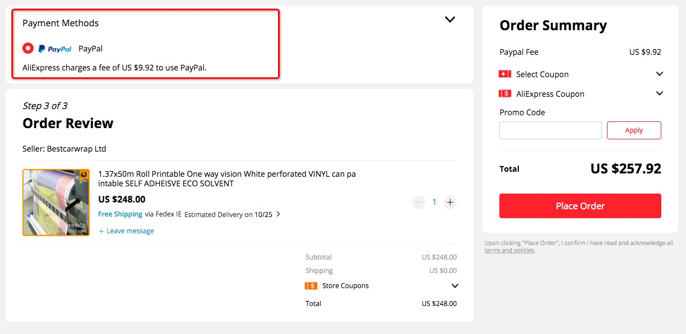Click the red Select Coupon icon
The image size is (686, 334).
(x=504, y=74)
